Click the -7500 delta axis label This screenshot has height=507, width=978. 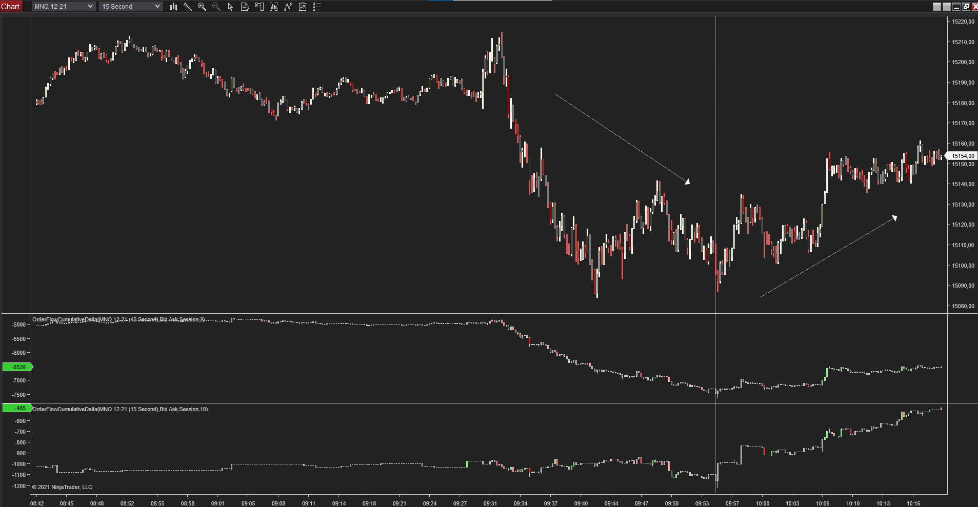pyautogui.click(x=19, y=395)
